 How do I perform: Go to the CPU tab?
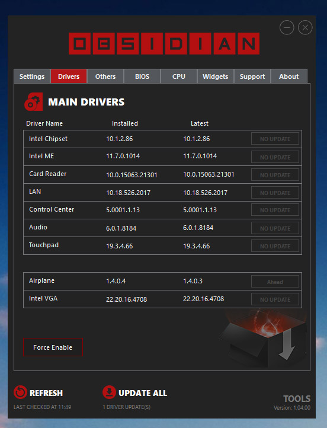179,76
